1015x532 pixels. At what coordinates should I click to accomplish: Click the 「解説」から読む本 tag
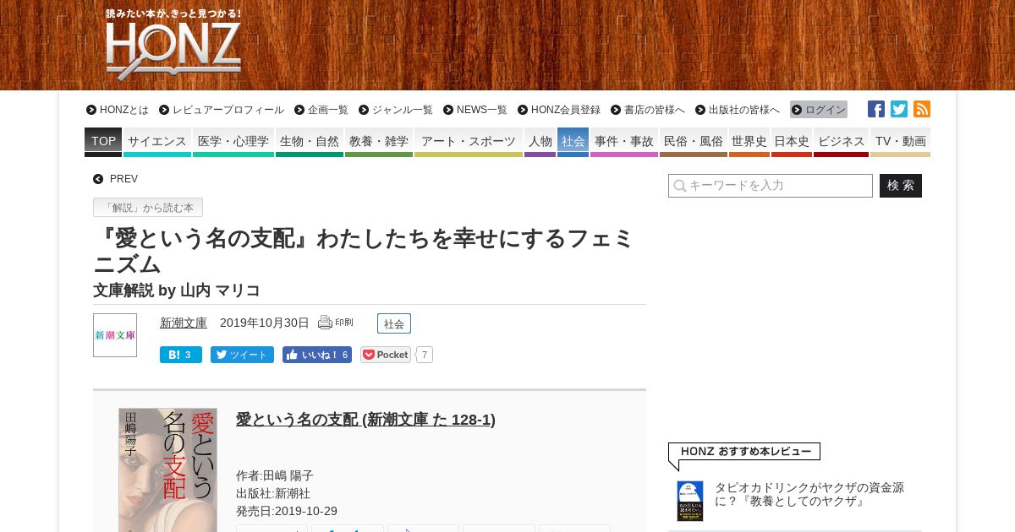tap(148, 208)
